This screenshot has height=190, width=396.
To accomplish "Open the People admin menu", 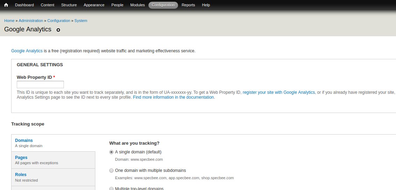I will (x=117, y=5).
